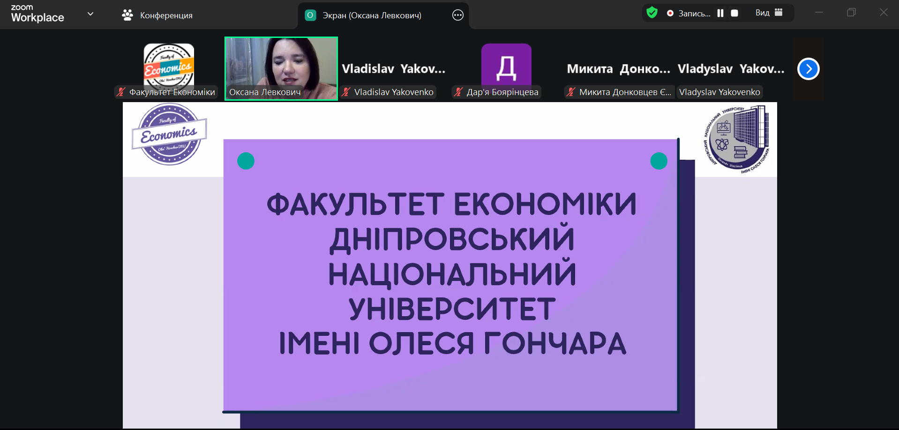Stop the meeting recording

pyautogui.click(x=734, y=13)
